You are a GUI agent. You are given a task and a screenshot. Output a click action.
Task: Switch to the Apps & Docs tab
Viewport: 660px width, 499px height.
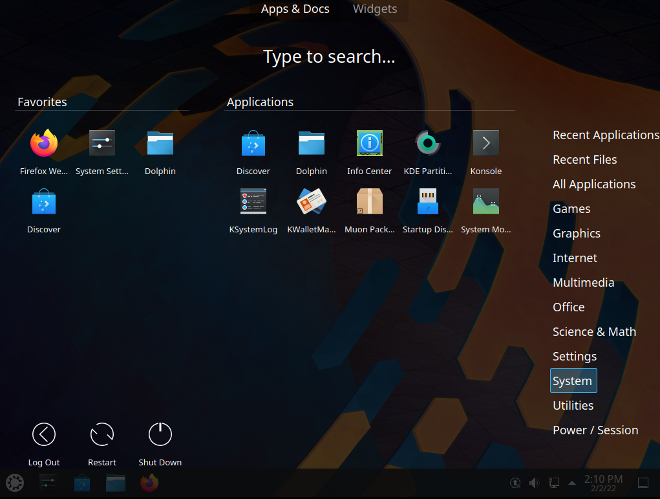295,9
